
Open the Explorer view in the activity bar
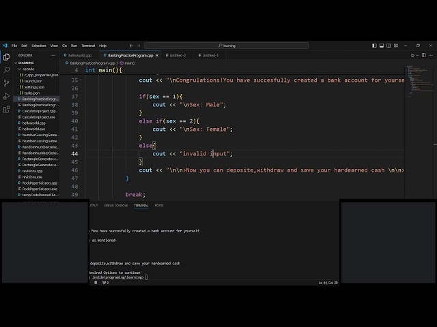tap(6, 57)
